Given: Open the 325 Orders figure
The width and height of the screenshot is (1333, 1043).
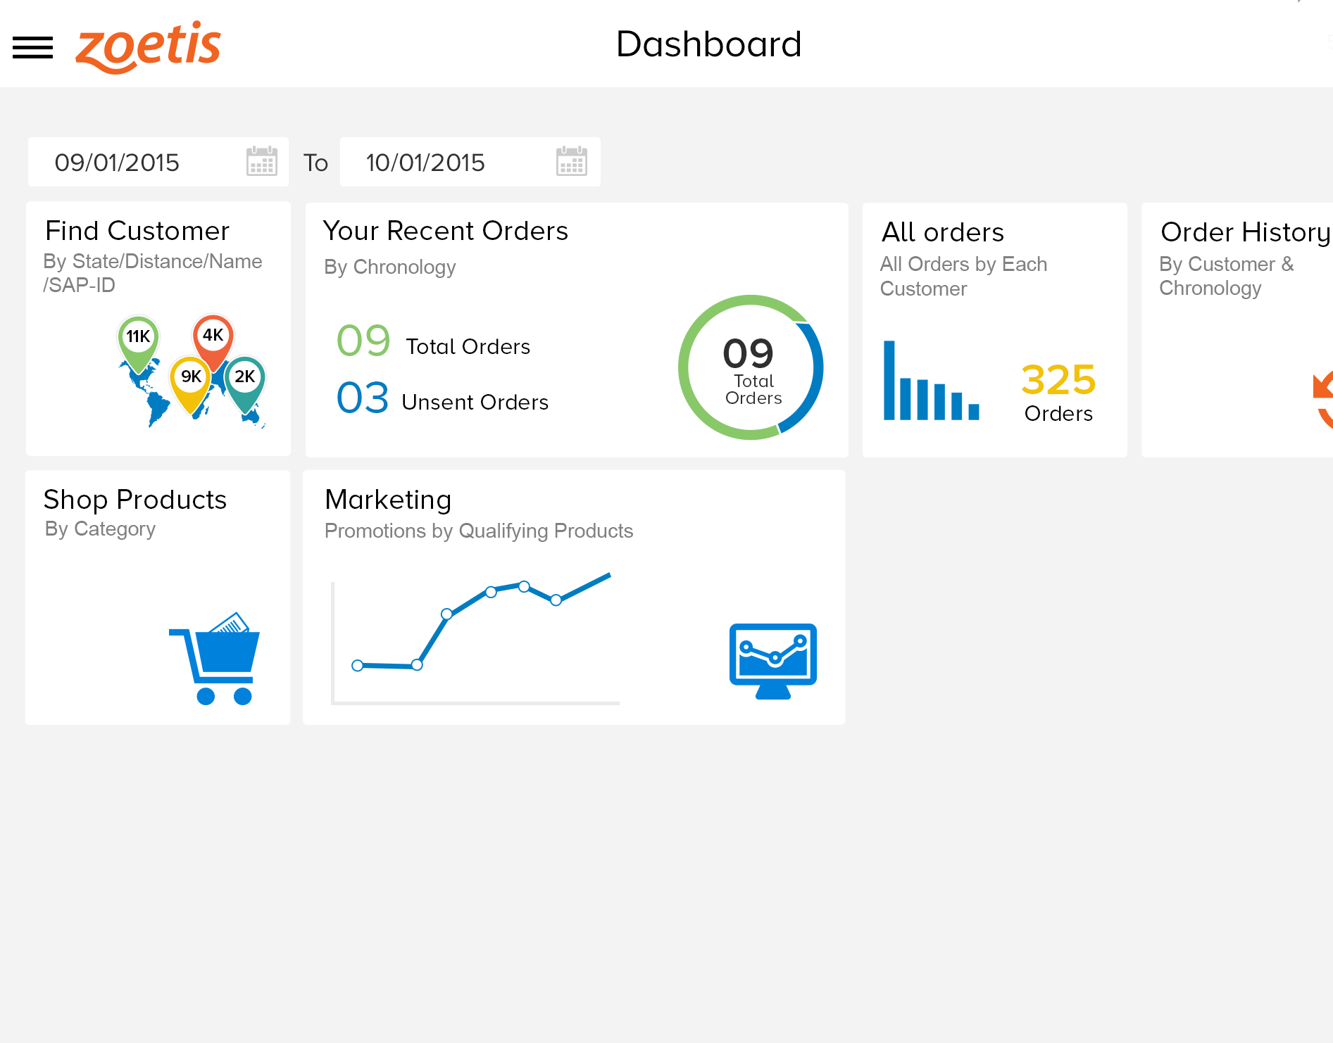Looking at the screenshot, I should click(1058, 391).
